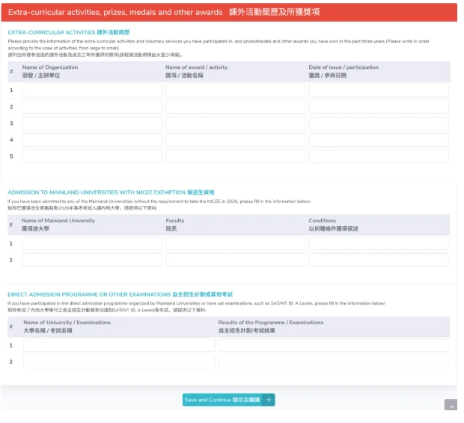Click row 5 Name of Organization field

(92, 156)
